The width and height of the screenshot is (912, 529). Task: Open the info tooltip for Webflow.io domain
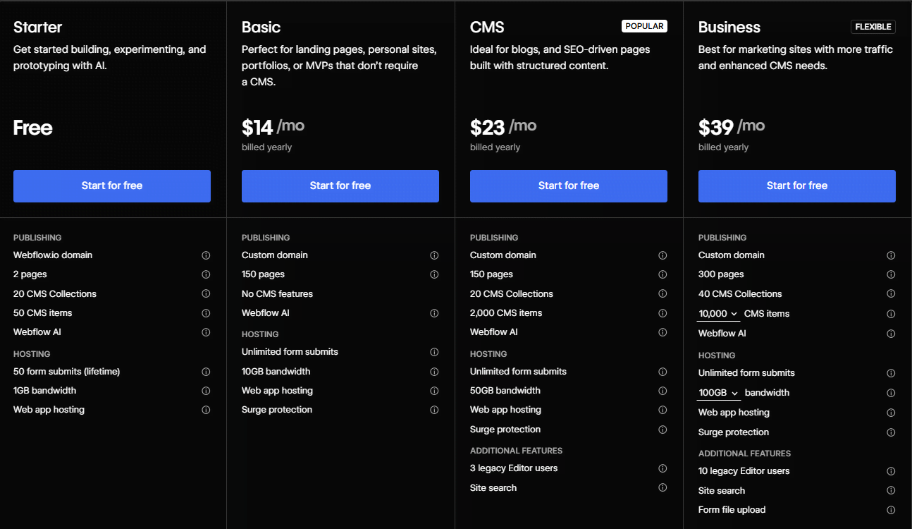(206, 255)
